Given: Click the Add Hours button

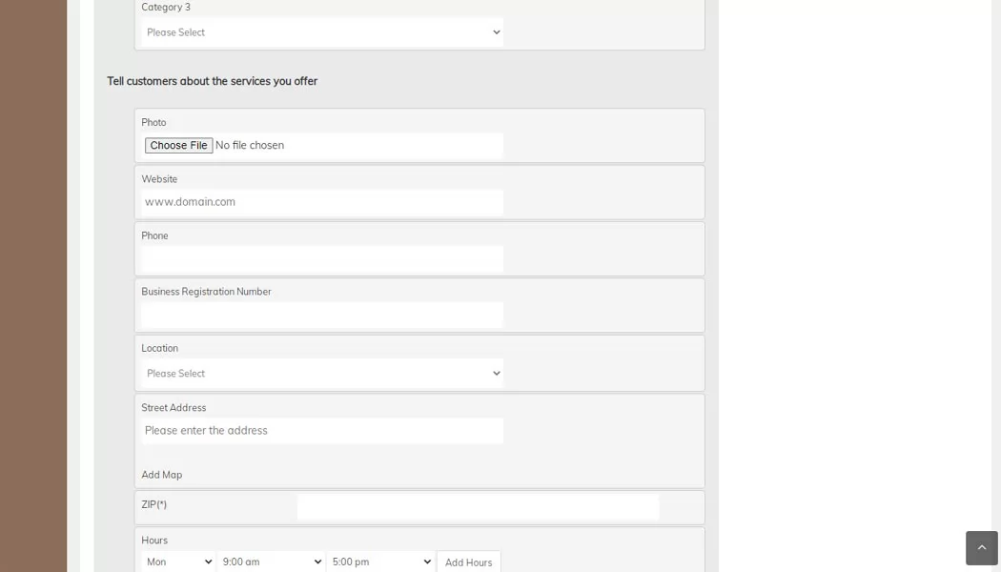Looking at the screenshot, I should pos(469,562).
